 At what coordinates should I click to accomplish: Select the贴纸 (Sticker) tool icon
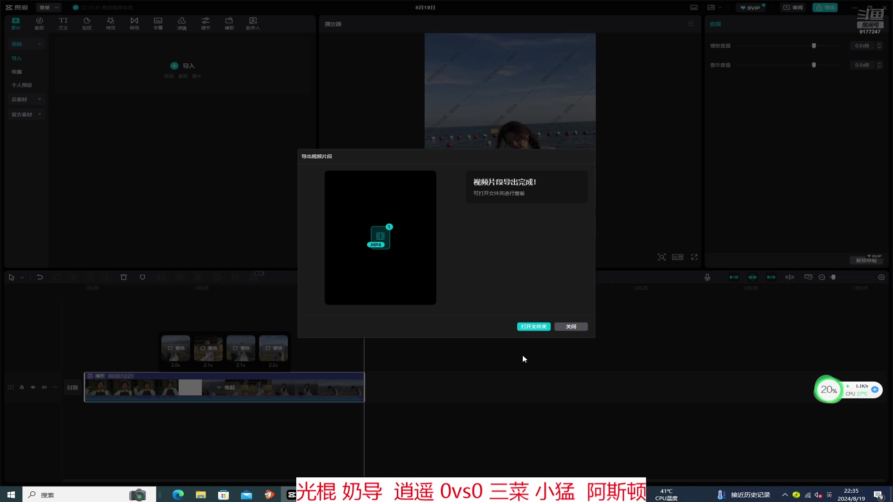pos(87,23)
